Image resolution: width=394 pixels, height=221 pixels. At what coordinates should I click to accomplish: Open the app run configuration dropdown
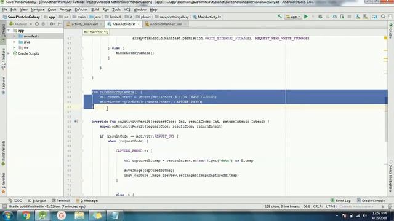293,17
